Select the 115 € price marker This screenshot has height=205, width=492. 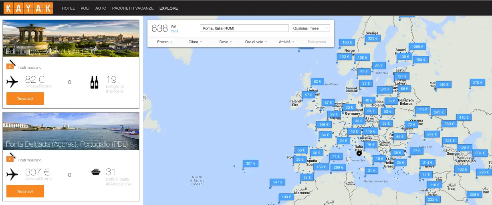coord(370,131)
